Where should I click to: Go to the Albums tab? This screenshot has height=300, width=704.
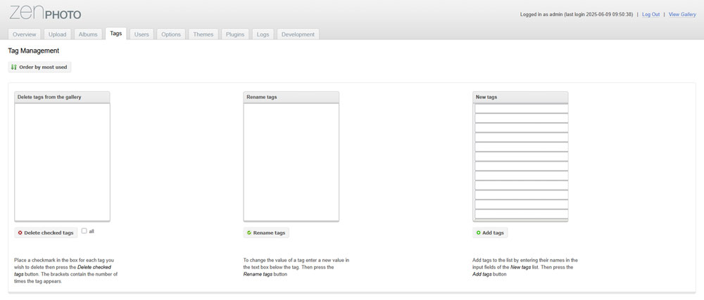pos(88,34)
